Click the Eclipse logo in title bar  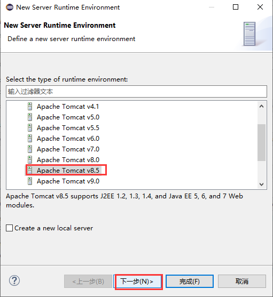[x=10, y=7]
